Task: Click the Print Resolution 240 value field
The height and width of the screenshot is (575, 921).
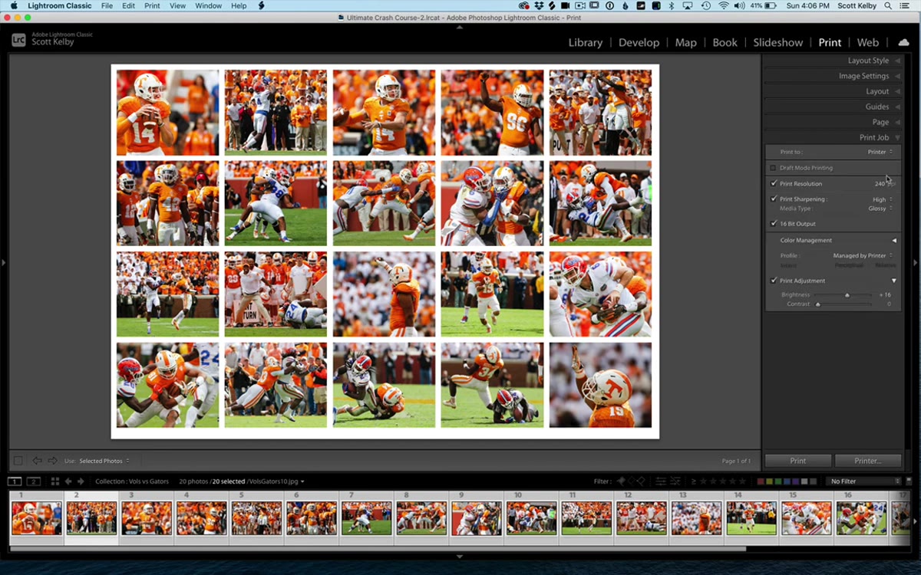Action: click(880, 184)
